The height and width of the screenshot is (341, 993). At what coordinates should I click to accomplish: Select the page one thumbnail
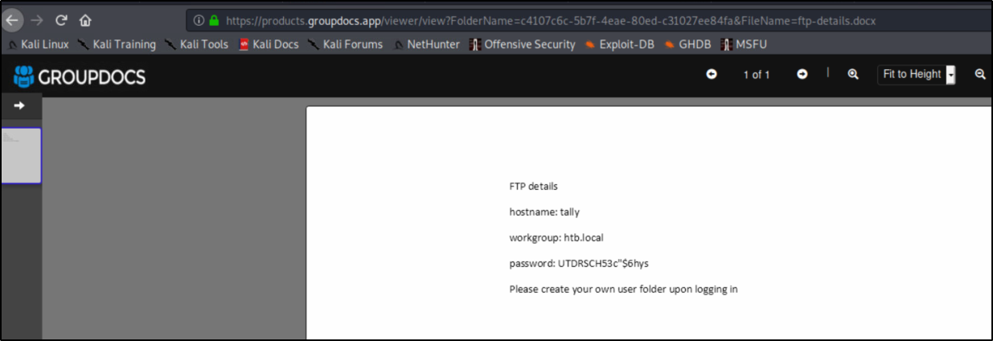click(x=21, y=155)
